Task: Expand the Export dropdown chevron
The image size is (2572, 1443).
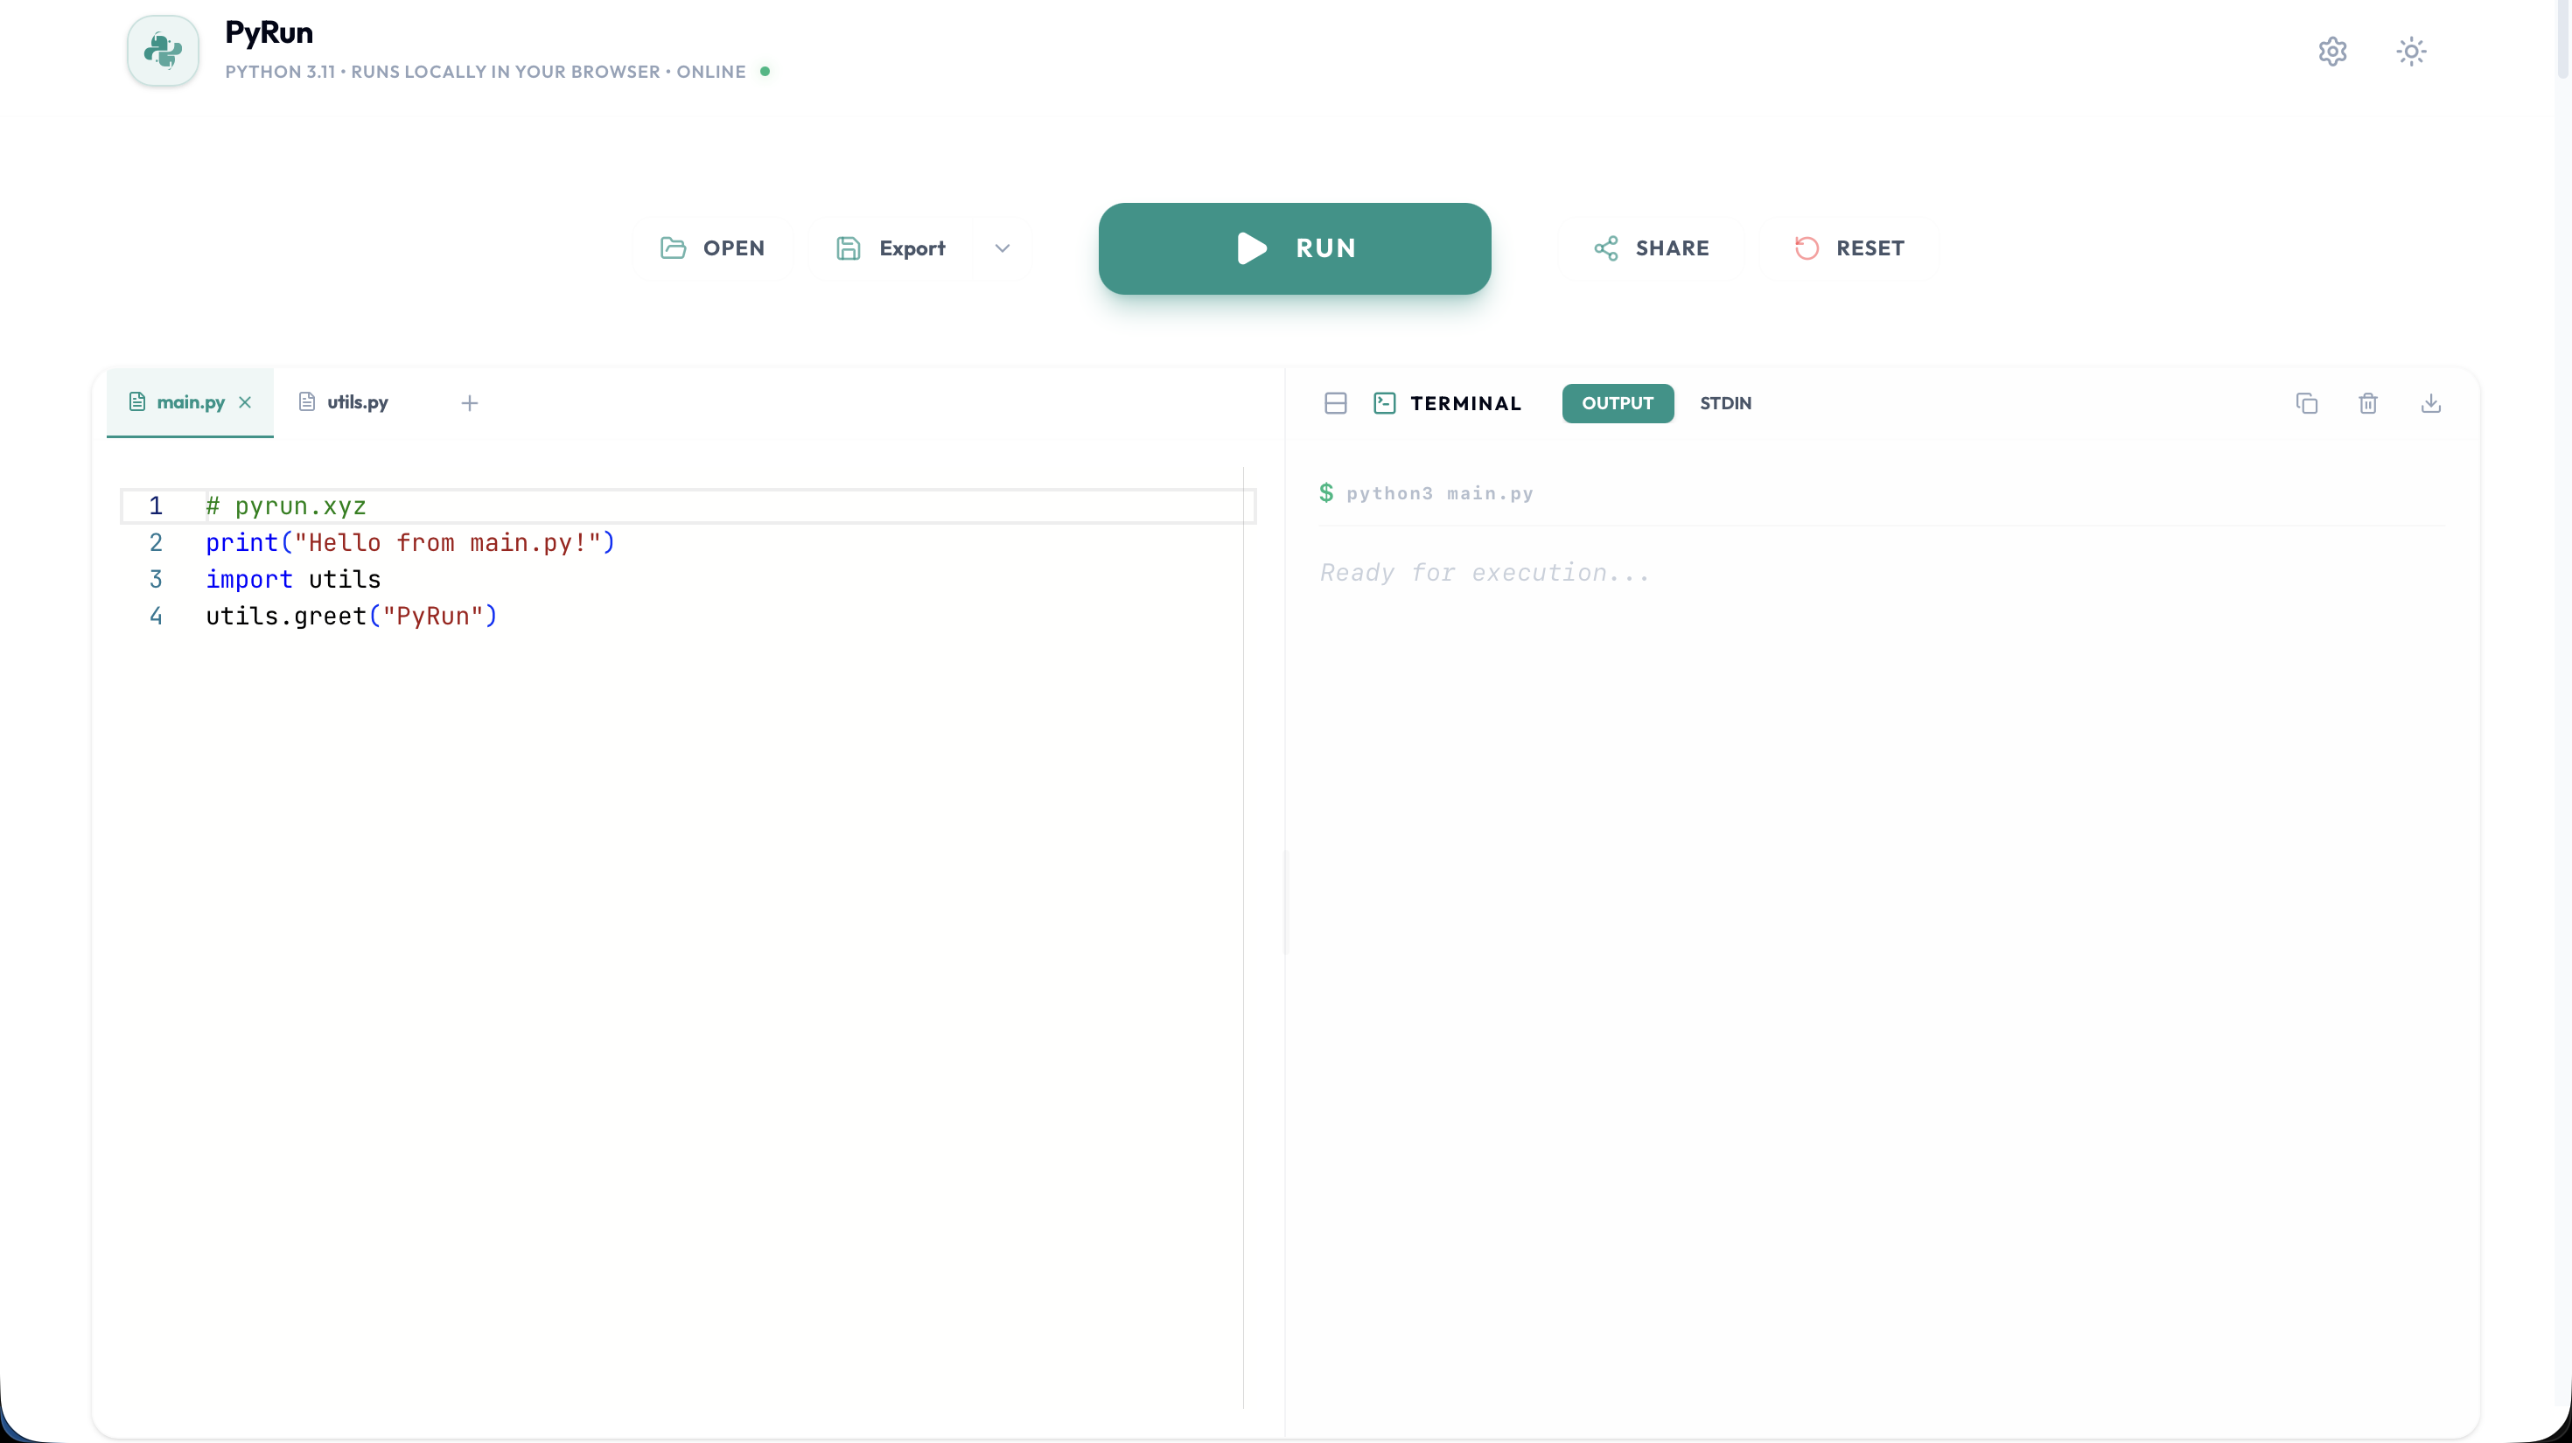Action: point(1003,248)
